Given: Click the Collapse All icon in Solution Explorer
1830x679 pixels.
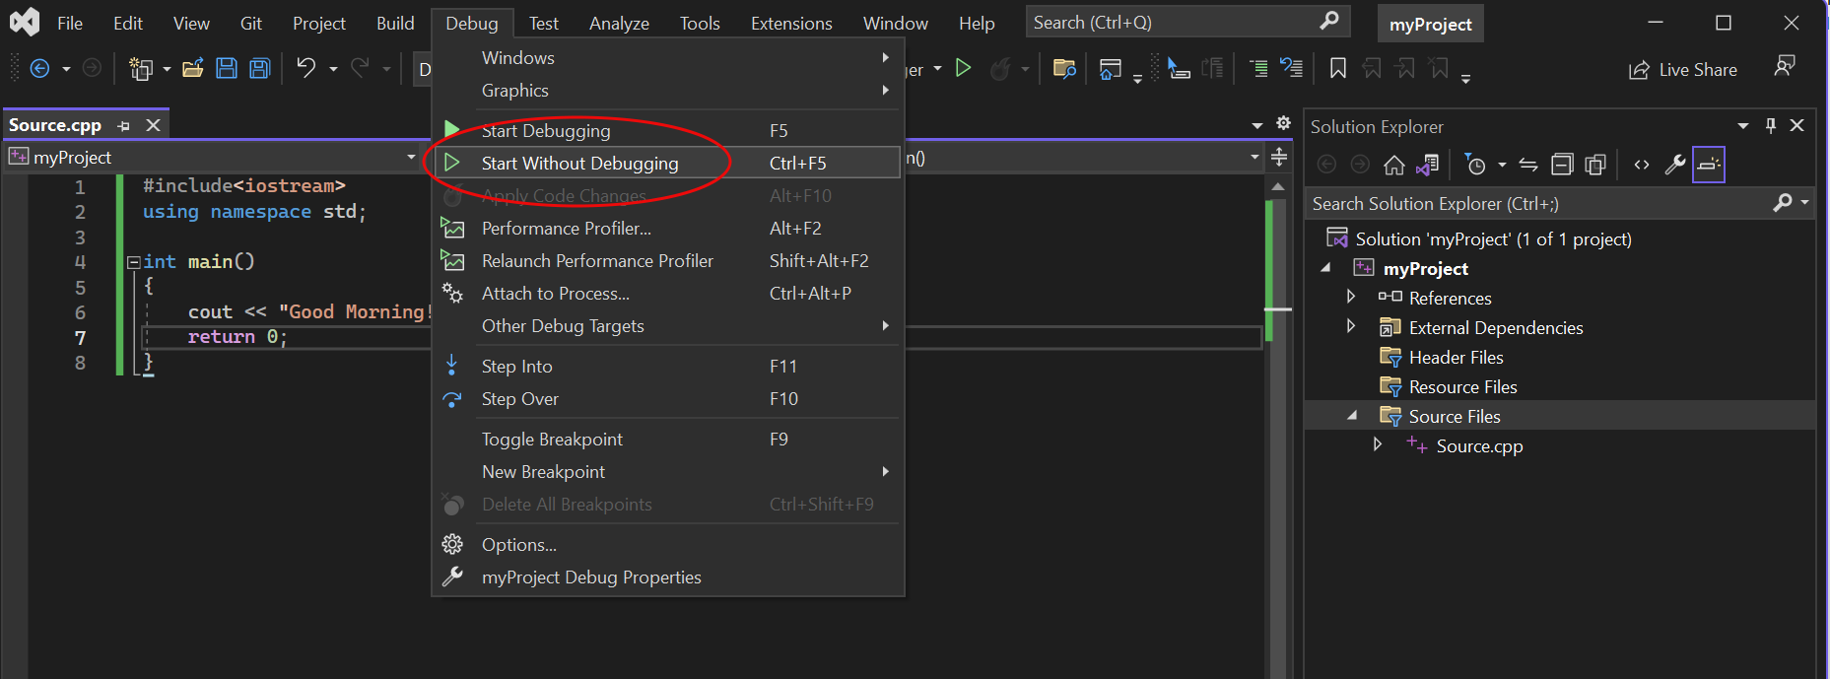Looking at the screenshot, I should 1562,165.
